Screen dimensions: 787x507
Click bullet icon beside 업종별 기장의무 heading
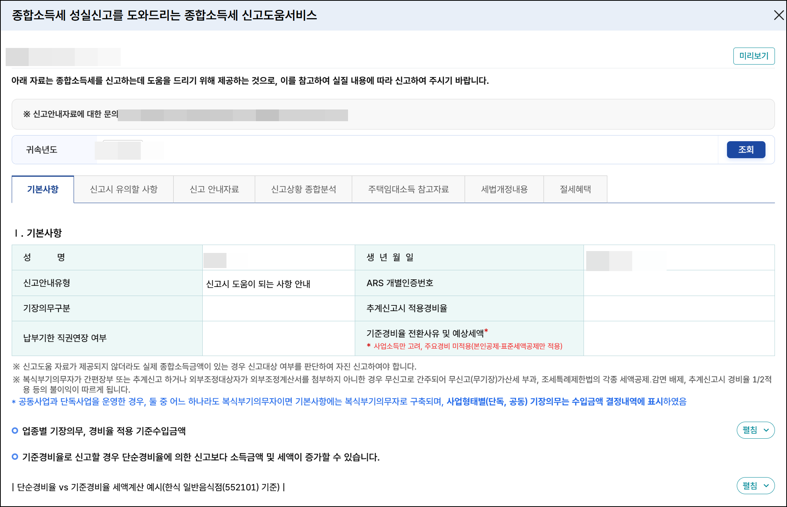(15, 430)
